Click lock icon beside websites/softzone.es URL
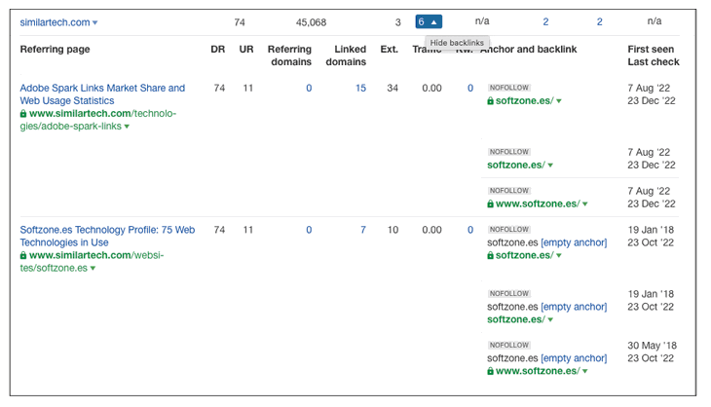This screenshot has width=711, height=407. point(23,256)
